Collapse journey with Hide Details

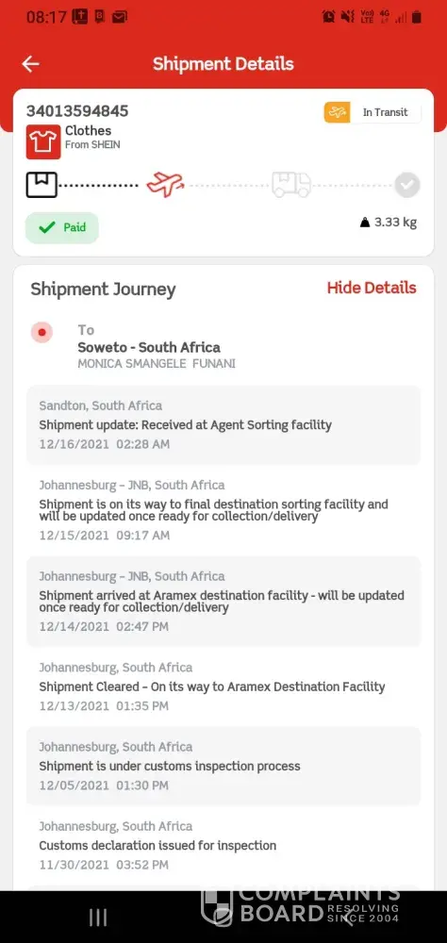372,288
